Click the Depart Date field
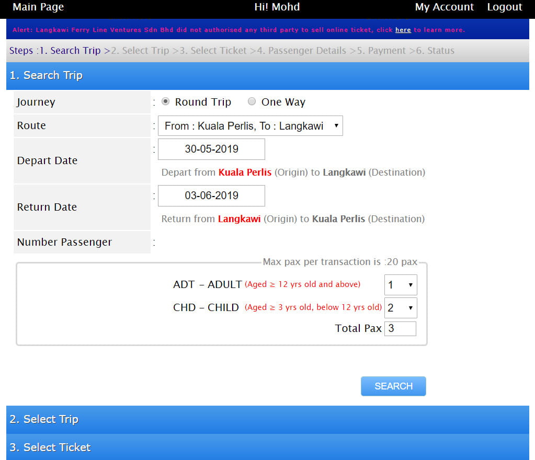This screenshot has width=535, height=460. coord(211,149)
